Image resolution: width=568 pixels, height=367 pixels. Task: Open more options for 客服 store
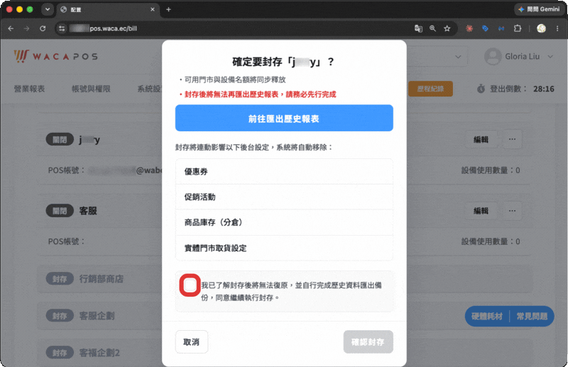pos(512,211)
